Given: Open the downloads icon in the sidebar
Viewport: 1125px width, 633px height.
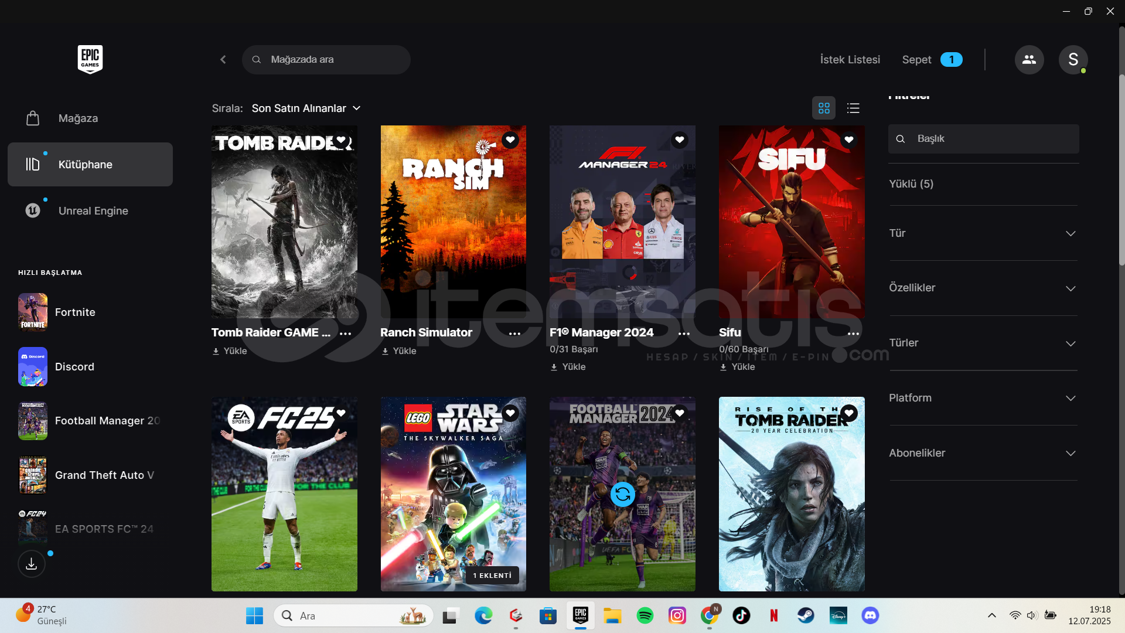Looking at the screenshot, I should 32,564.
